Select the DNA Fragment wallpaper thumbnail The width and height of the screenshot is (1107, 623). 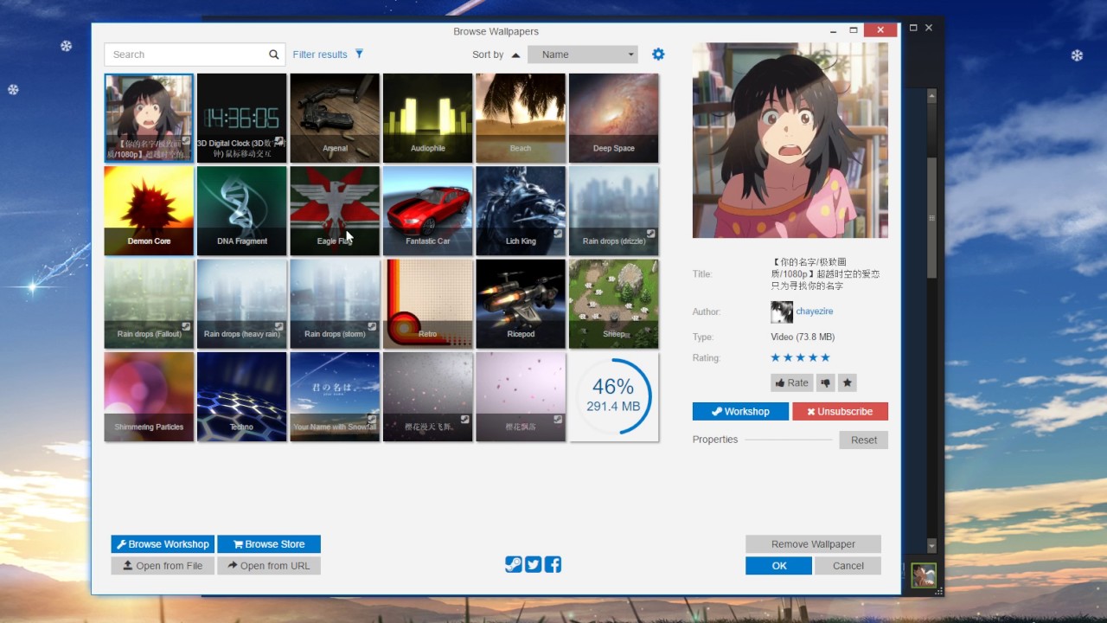(x=241, y=211)
